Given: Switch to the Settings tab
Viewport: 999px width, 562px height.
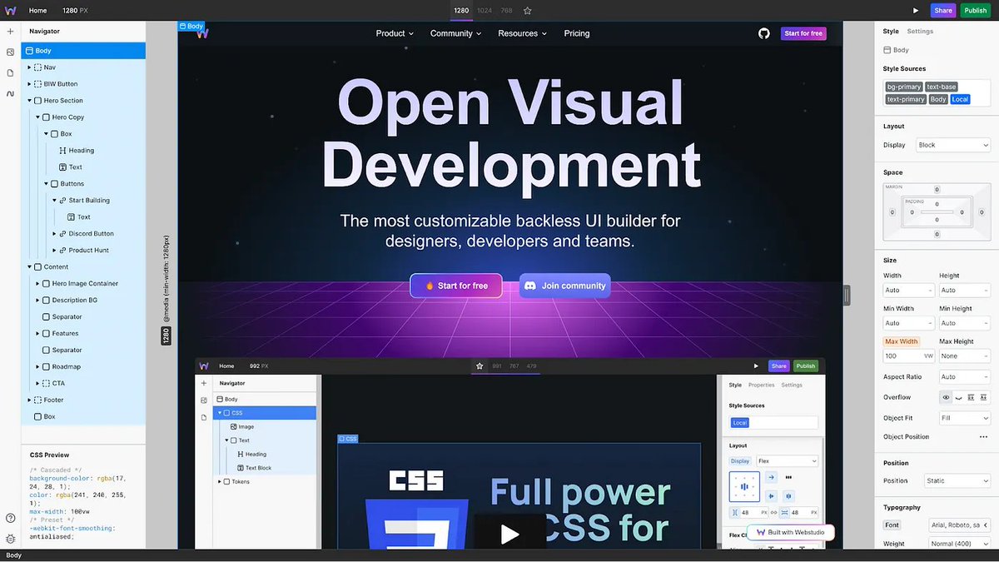Looking at the screenshot, I should tap(919, 31).
